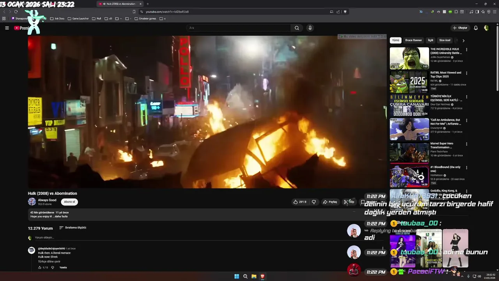Click the 12.279 Yorum comments heading

pos(40,228)
